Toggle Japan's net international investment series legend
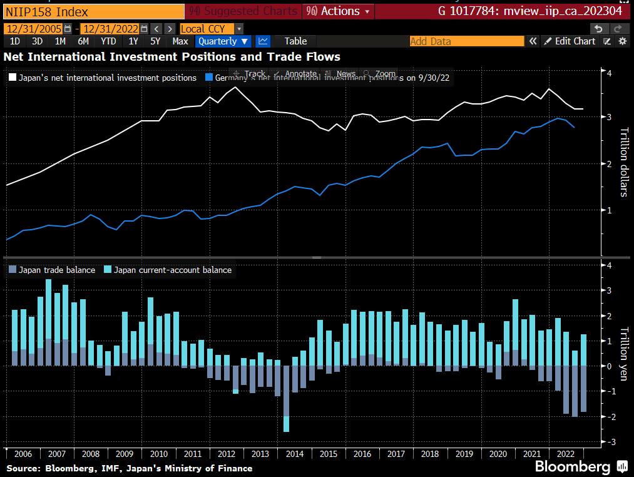This screenshot has height=477, width=634. point(103,78)
